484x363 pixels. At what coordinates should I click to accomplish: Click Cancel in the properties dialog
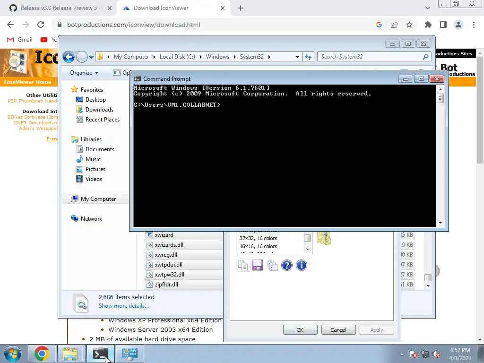coord(338,330)
